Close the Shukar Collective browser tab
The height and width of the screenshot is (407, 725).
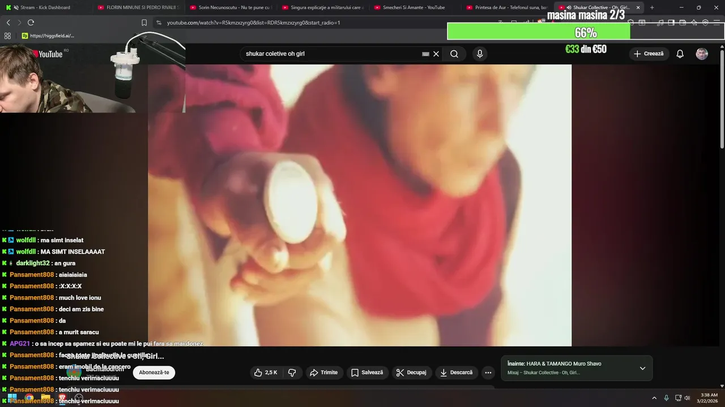coord(638,7)
